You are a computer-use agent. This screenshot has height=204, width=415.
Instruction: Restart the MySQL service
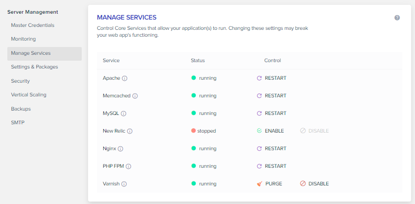tap(272, 113)
